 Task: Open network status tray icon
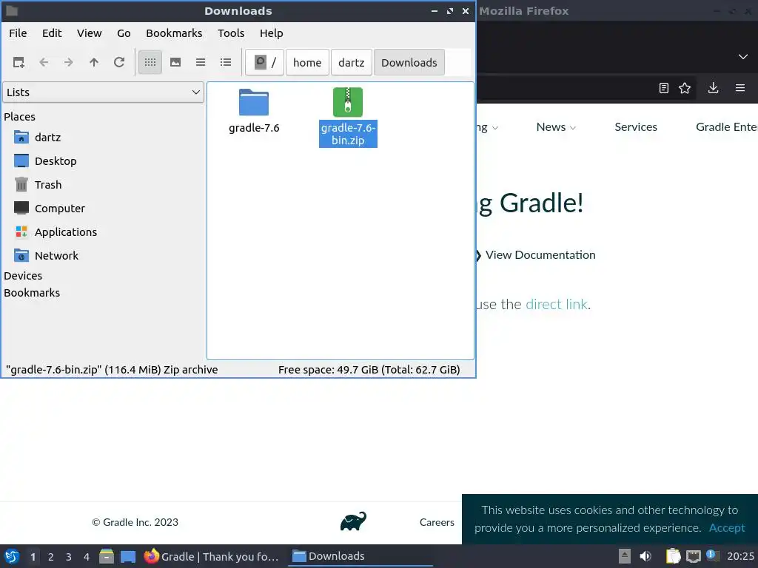(x=694, y=556)
